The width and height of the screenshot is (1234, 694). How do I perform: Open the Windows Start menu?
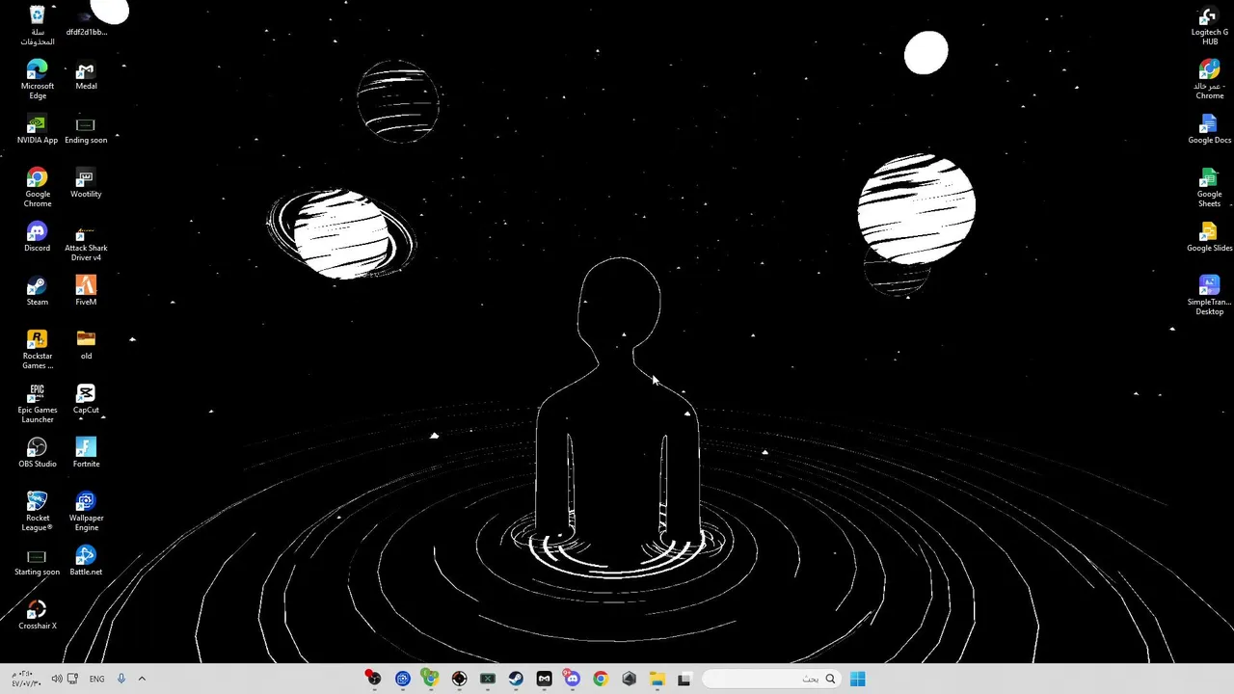pos(857,679)
